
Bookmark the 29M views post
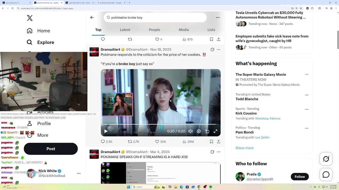point(211,142)
